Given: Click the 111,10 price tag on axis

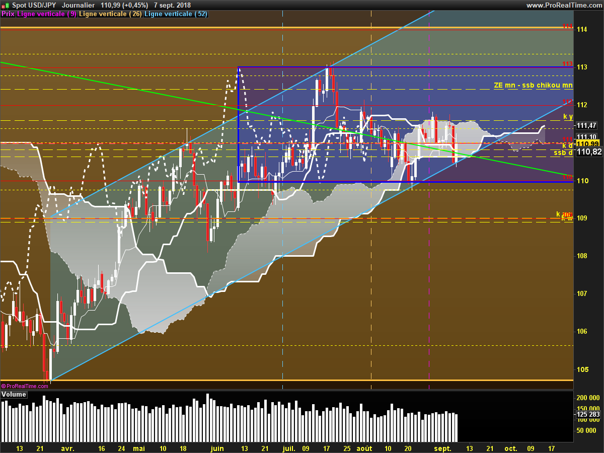Looking at the screenshot, I should pos(587,136).
